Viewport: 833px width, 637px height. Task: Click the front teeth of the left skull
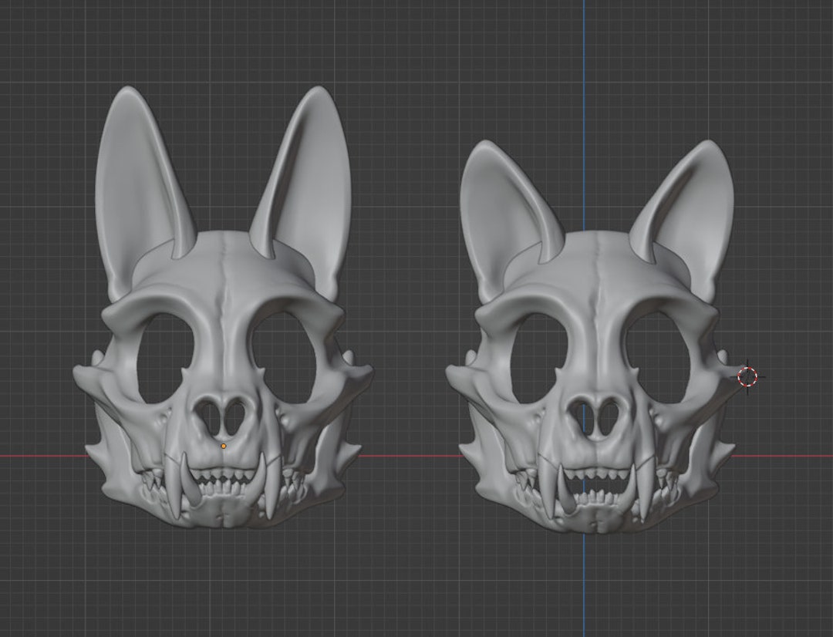pyautogui.click(x=222, y=486)
